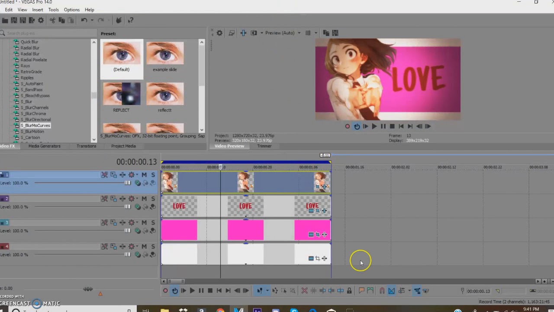The image size is (554, 312).
Task: Stop playback on timeline transport bar
Action: pos(210,291)
